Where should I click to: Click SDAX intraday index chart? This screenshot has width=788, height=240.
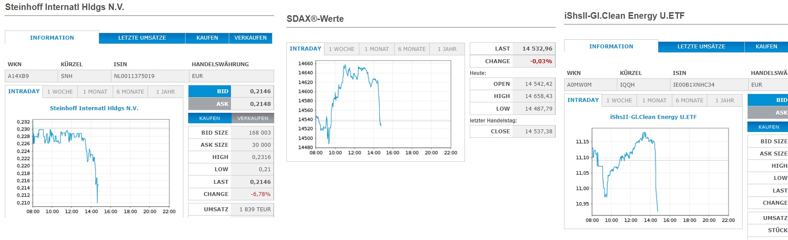383,104
